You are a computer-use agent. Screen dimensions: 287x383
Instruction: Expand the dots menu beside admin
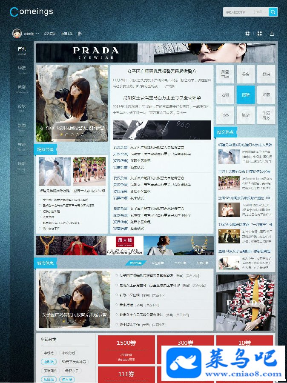click(37, 34)
